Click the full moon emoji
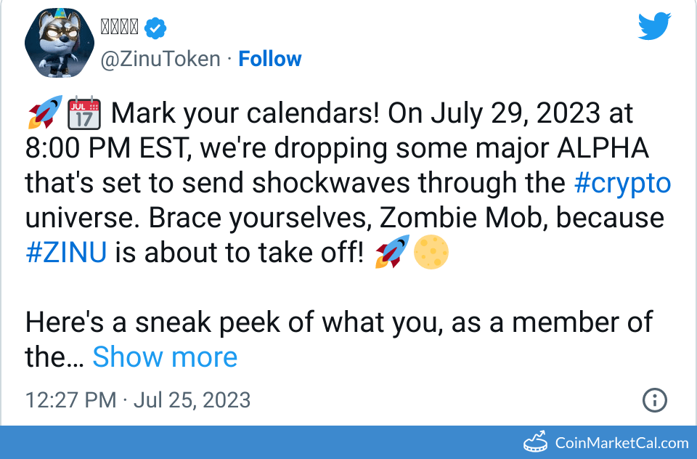 click(x=431, y=252)
